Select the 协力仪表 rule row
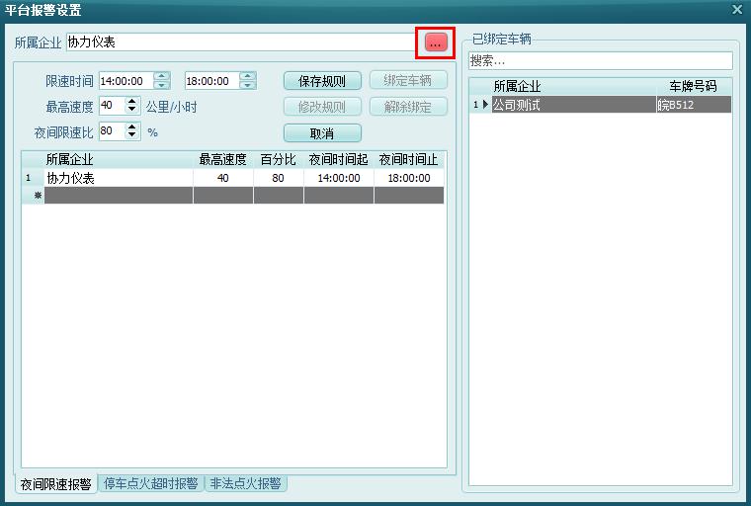This screenshot has width=751, height=506. [119, 178]
